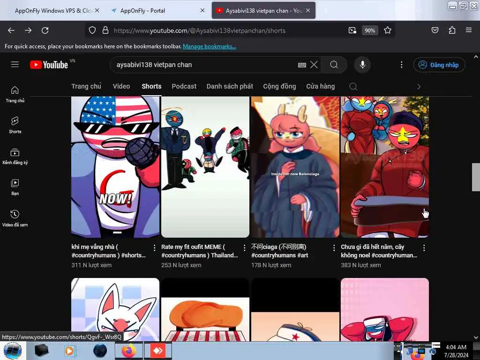This screenshot has height=360, width=480.
Task: Show more channel tabs with right chevron
Action: tap(419, 87)
